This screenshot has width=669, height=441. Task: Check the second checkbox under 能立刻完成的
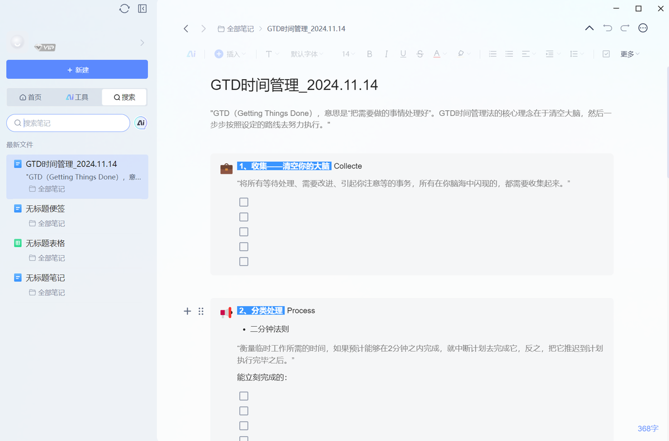[x=244, y=411]
